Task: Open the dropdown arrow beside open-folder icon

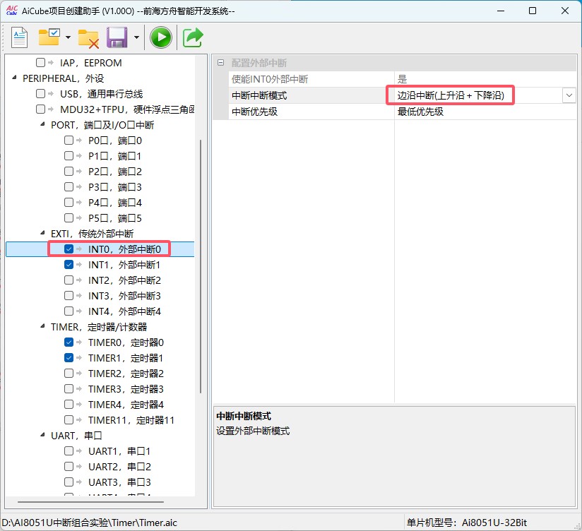Action: tap(68, 37)
